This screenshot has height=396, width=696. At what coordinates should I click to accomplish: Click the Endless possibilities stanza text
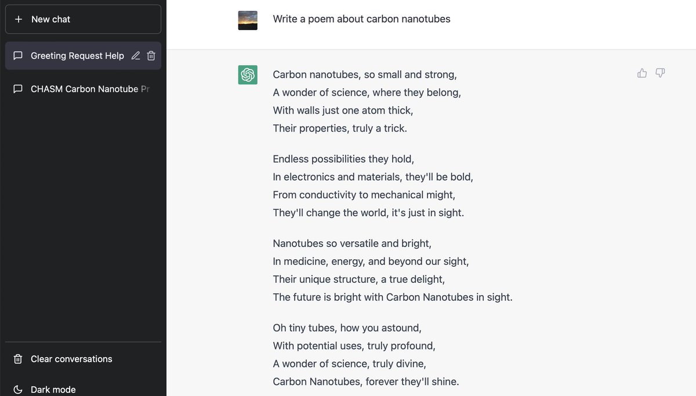point(373,186)
